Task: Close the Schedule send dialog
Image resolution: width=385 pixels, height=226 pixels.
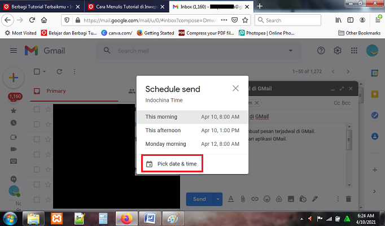Action: 235,89
